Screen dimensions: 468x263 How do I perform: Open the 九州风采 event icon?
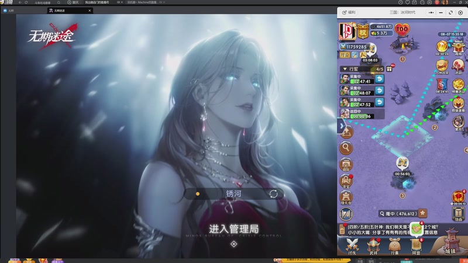[442, 67]
